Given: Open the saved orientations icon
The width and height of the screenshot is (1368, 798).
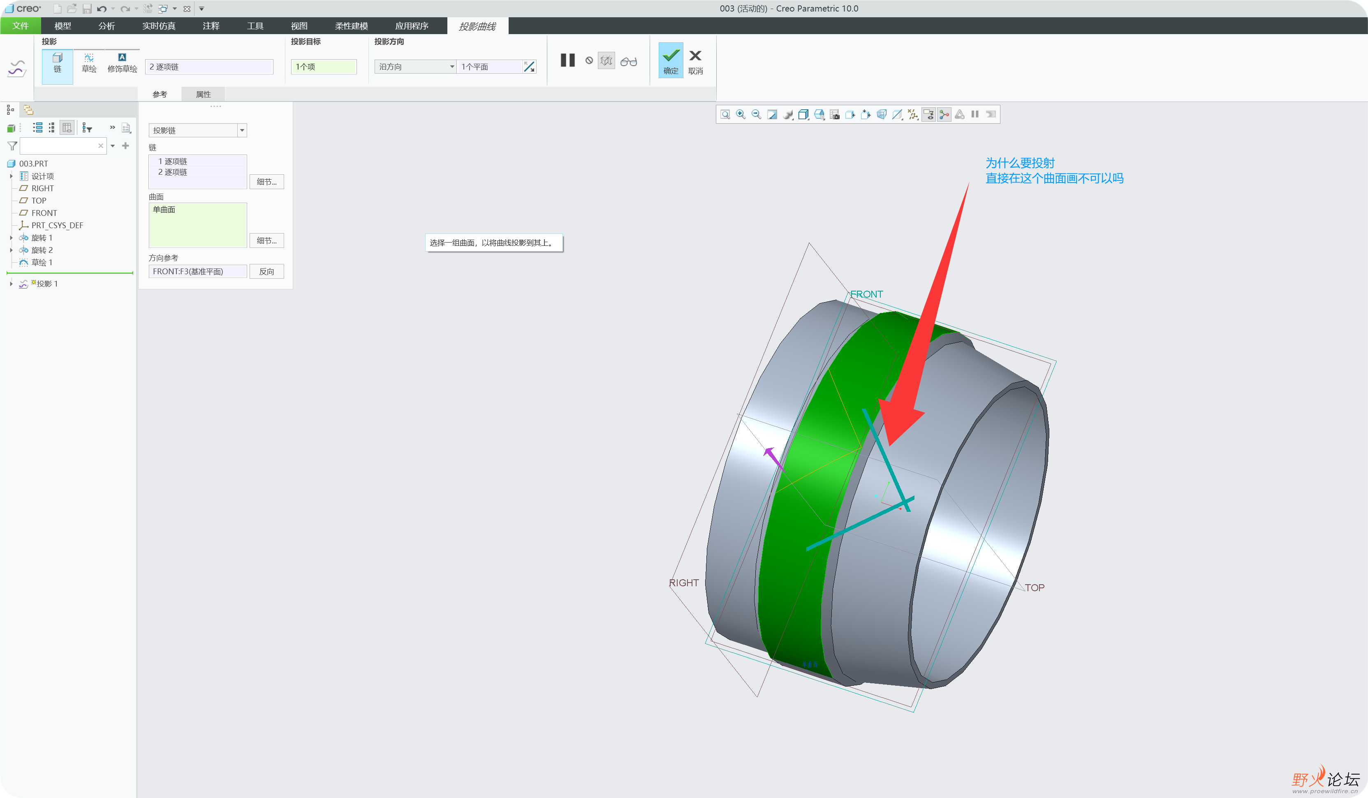Looking at the screenshot, I should [x=819, y=115].
